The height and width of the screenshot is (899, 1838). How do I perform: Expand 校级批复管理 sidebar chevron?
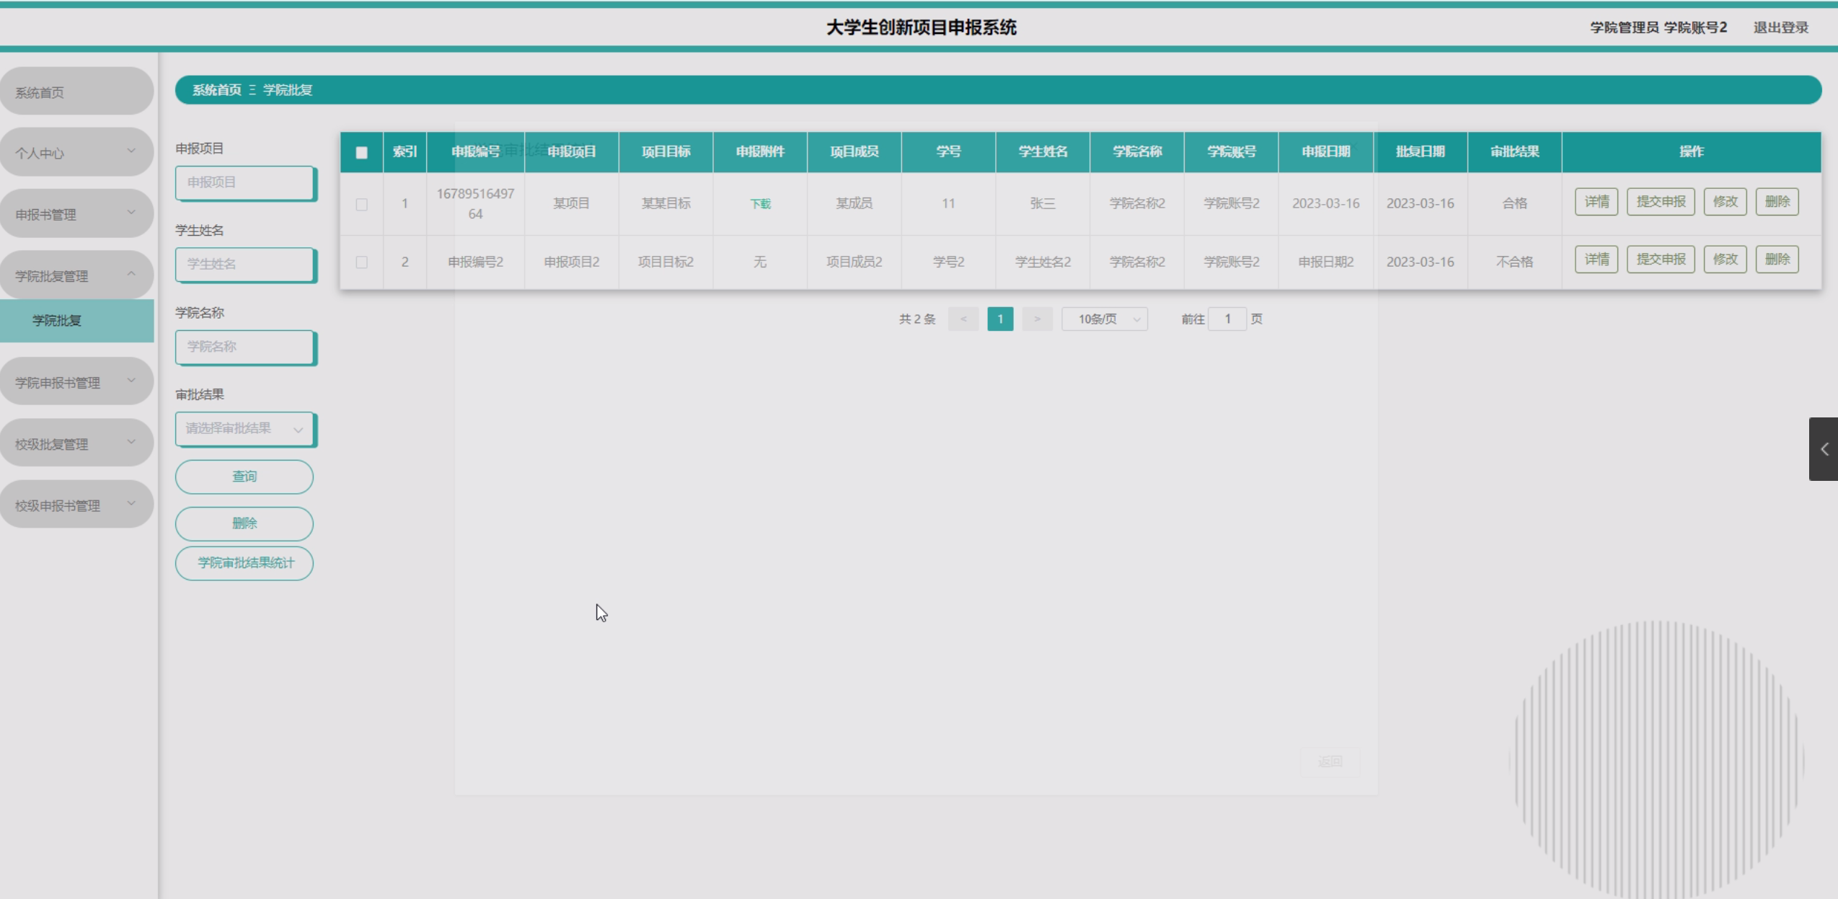coord(131,442)
